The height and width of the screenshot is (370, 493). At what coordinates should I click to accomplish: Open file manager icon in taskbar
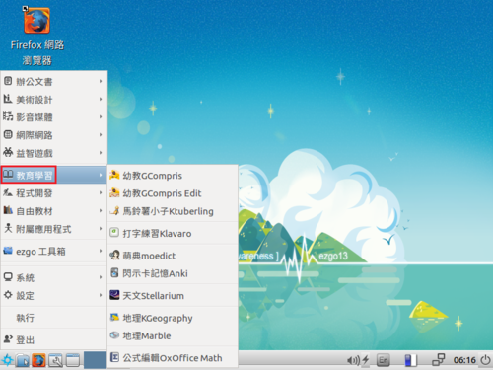click(23, 360)
